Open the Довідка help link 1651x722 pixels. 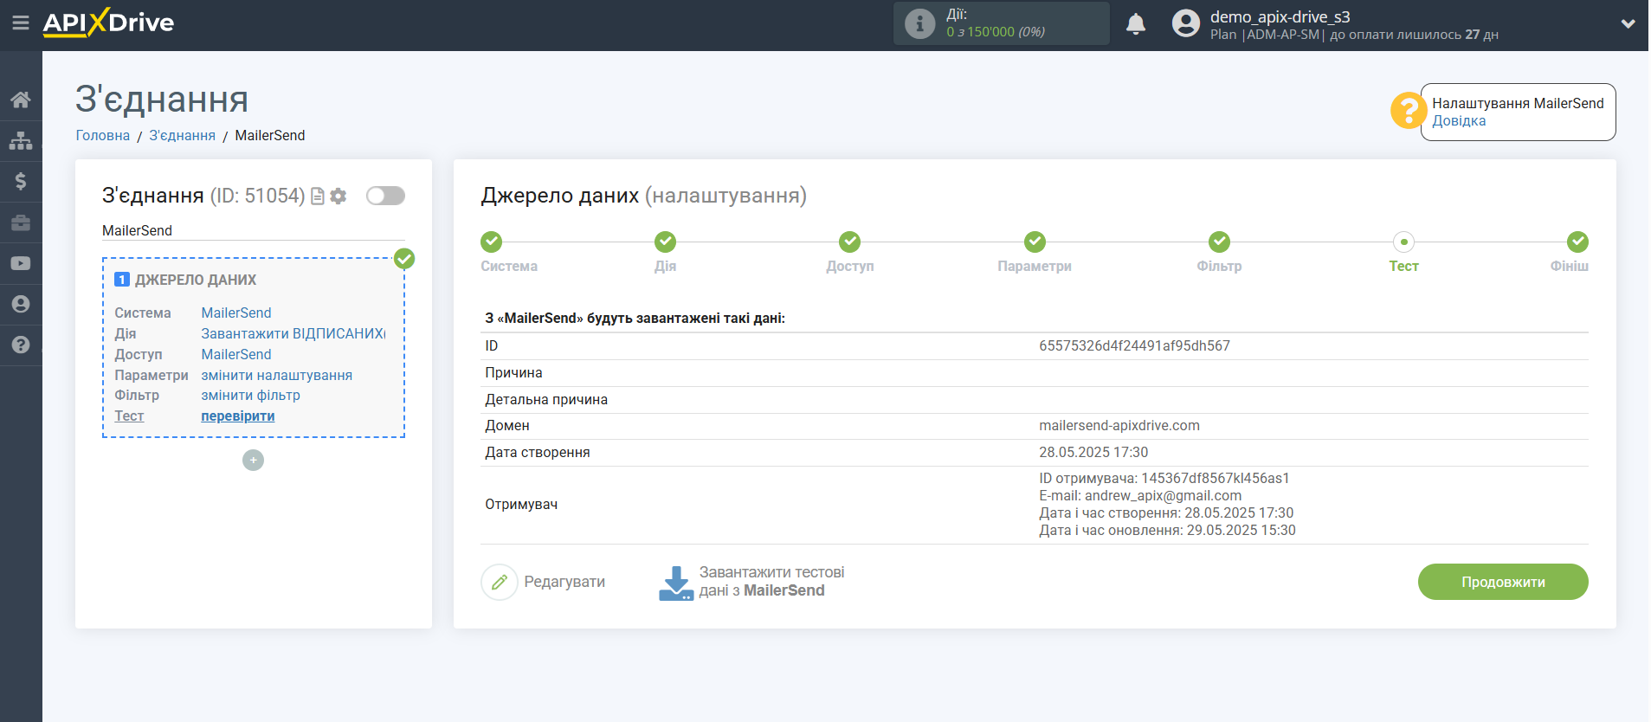click(x=1459, y=121)
